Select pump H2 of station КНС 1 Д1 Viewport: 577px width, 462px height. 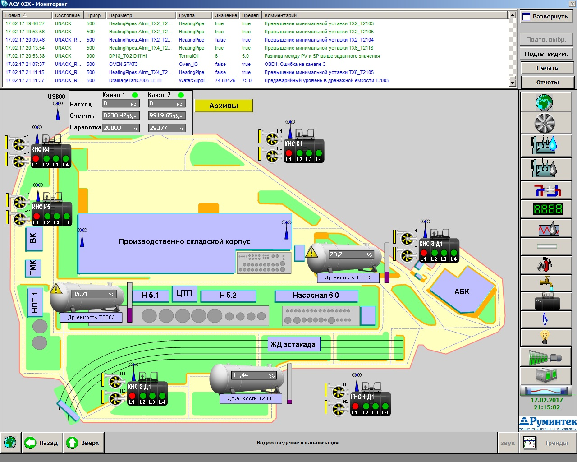pyautogui.click(x=339, y=409)
